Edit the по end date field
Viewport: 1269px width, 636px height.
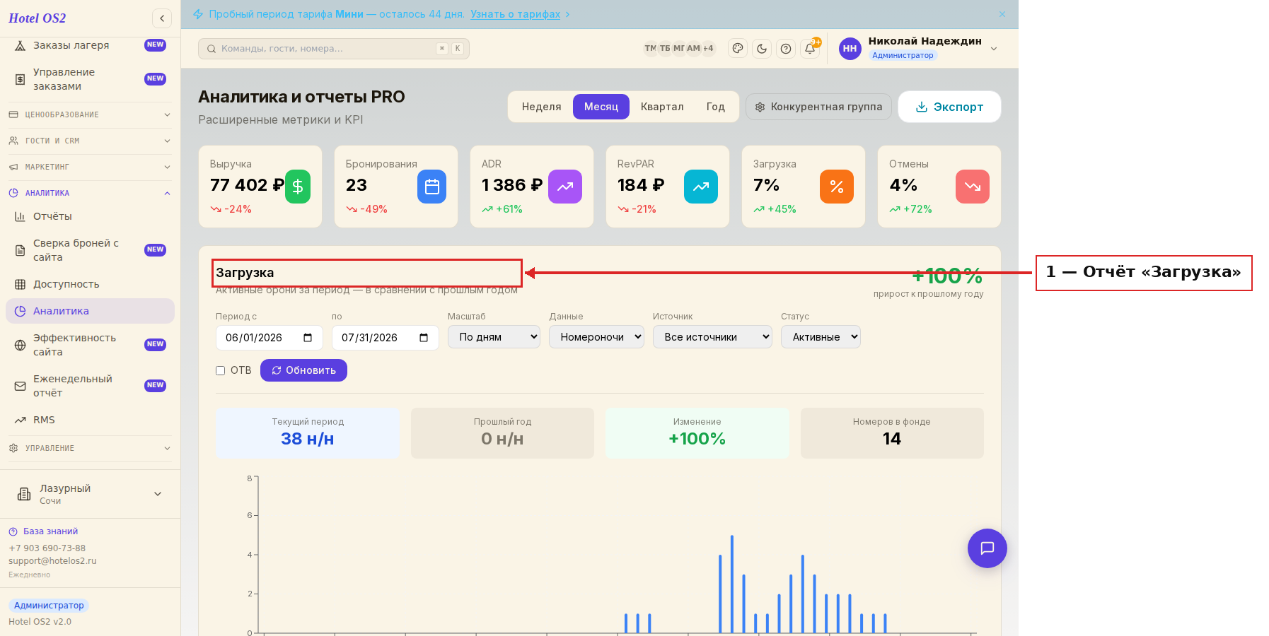tap(385, 338)
